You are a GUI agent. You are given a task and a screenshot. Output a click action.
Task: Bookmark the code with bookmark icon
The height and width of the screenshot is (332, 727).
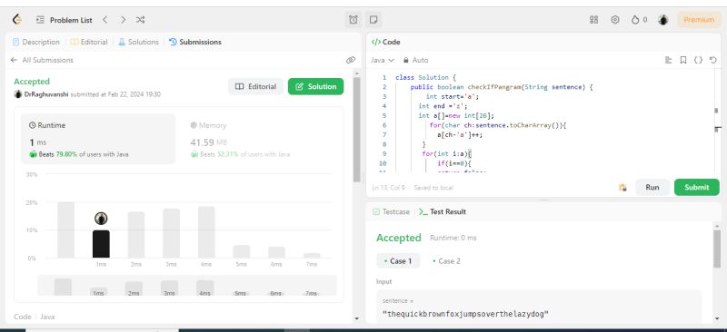click(x=683, y=60)
